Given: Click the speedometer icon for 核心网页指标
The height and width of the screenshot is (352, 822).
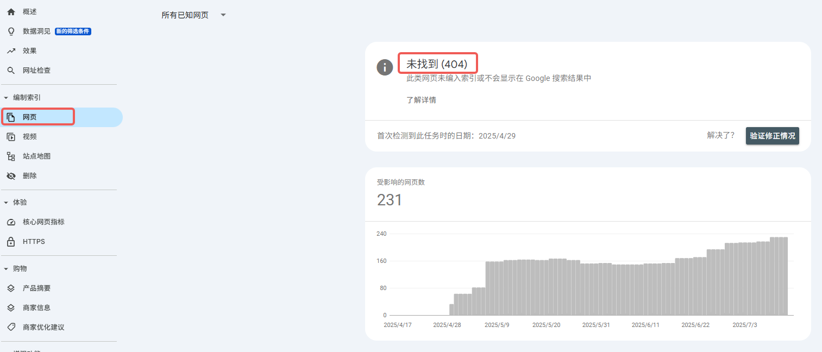Looking at the screenshot, I should 11,222.
